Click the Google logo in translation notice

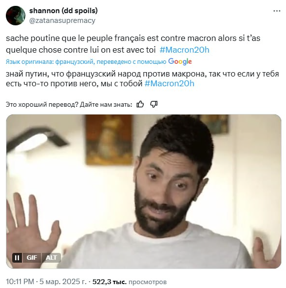[180, 61]
